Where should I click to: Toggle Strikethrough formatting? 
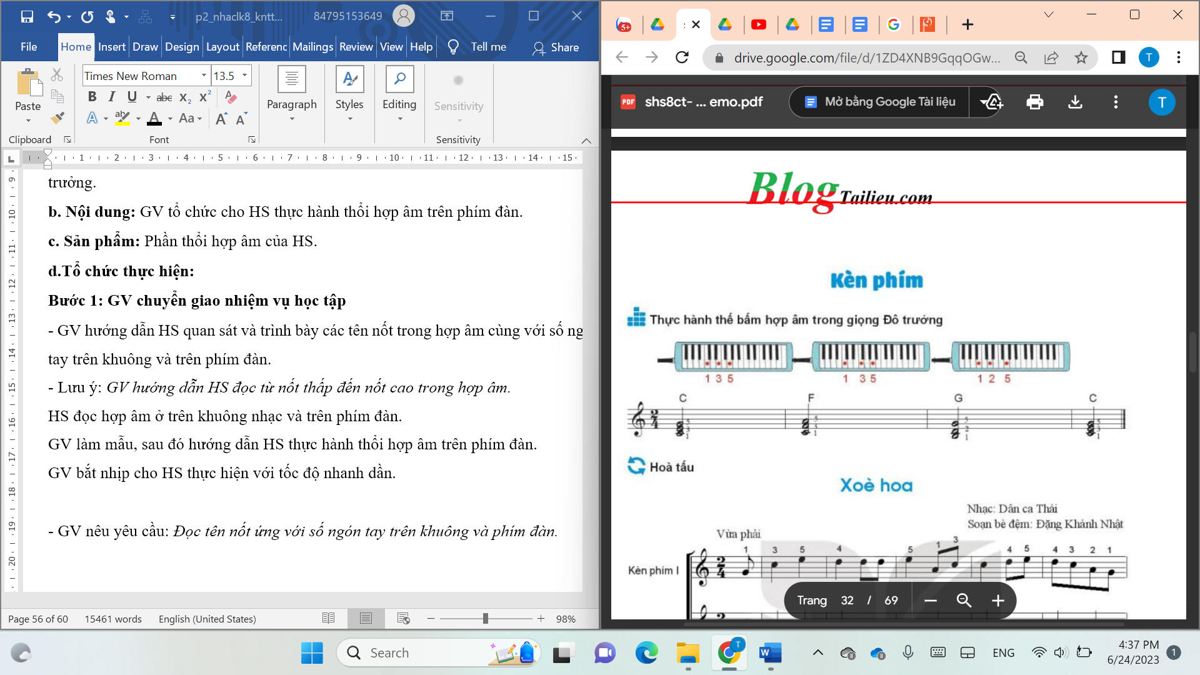164,97
